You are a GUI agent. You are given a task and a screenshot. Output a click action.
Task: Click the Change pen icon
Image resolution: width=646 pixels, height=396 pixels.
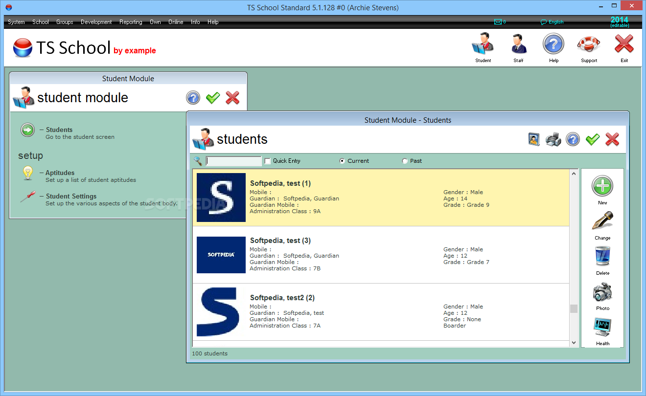(602, 221)
